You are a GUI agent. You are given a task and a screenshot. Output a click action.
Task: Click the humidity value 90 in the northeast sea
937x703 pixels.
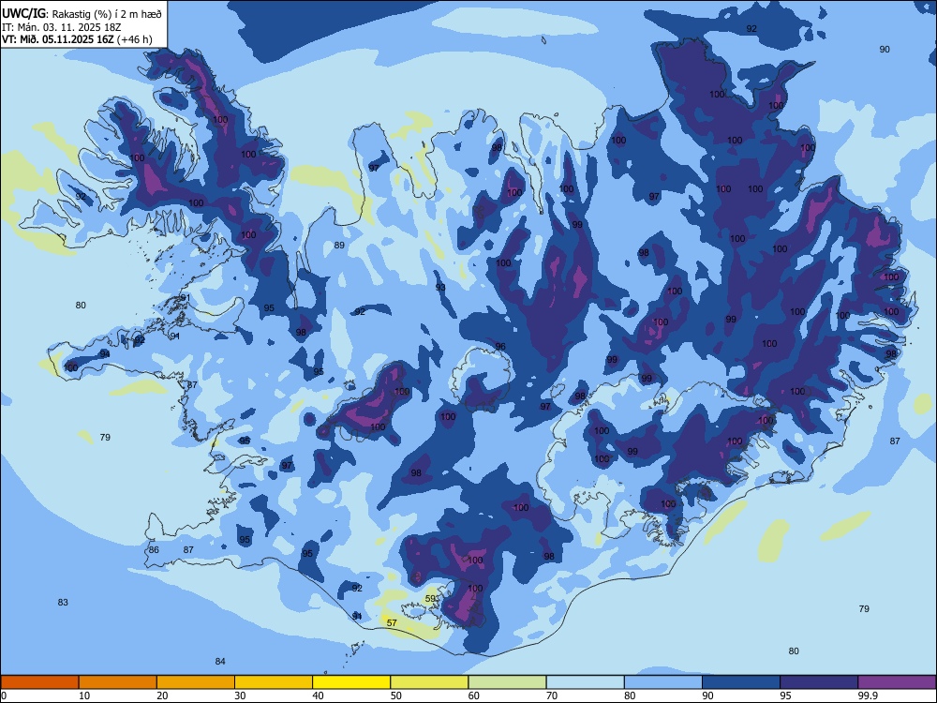click(x=885, y=49)
